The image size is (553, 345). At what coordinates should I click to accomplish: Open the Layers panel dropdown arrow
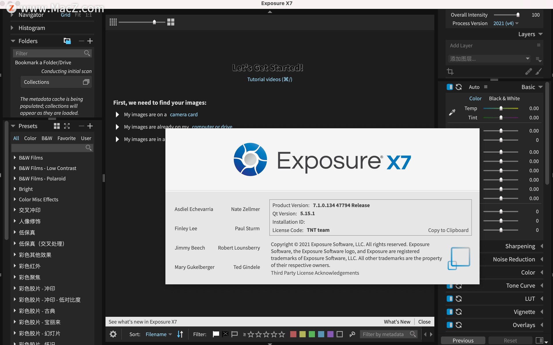[541, 34]
